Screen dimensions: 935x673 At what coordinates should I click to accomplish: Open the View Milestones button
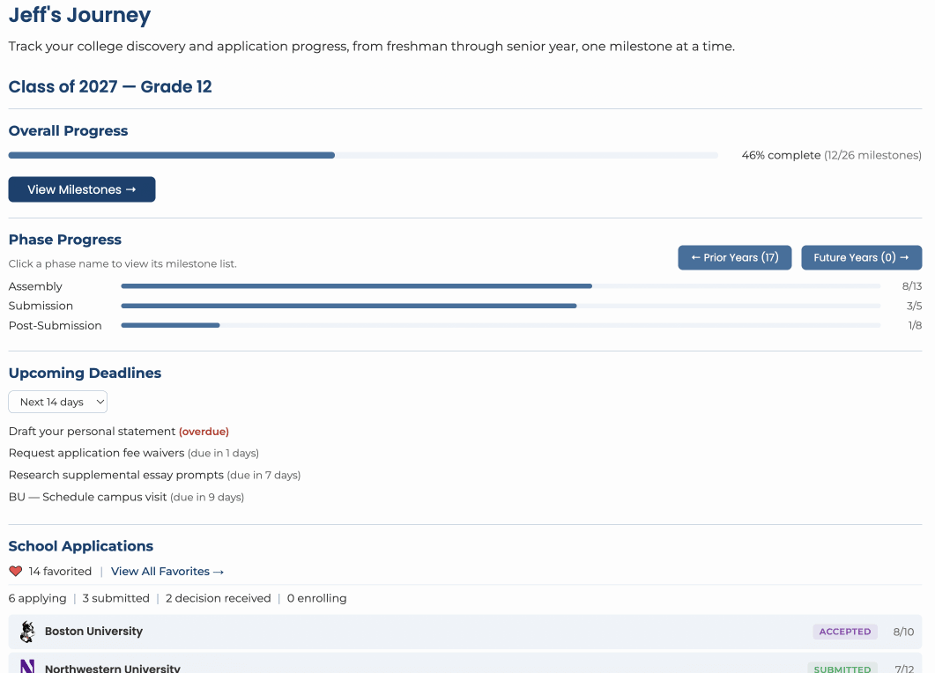82,189
